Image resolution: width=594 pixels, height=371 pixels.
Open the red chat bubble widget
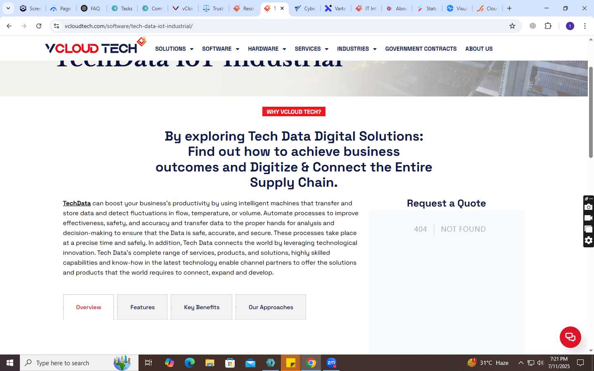[x=570, y=337]
